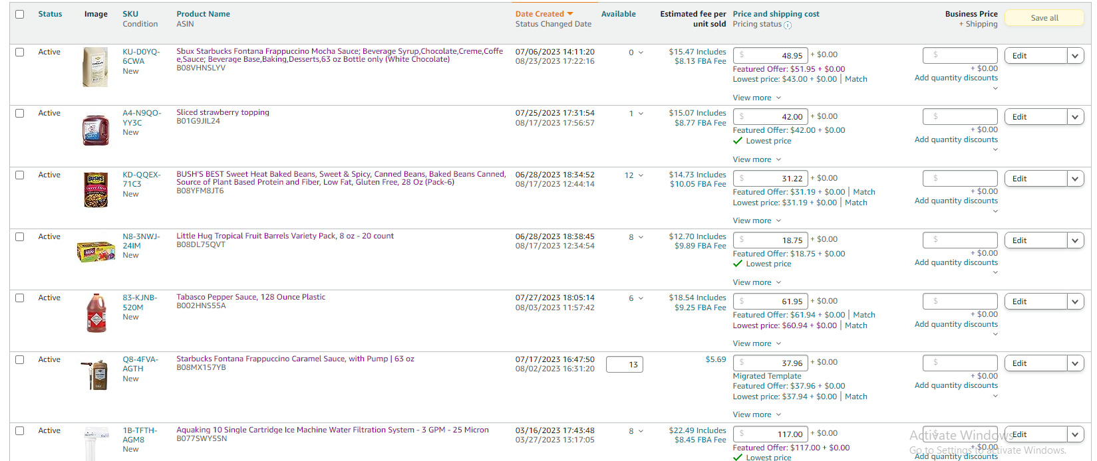Click price field showing 61.95
Image resolution: width=1097 pixels, height=461 pixels.
(770, 302)
